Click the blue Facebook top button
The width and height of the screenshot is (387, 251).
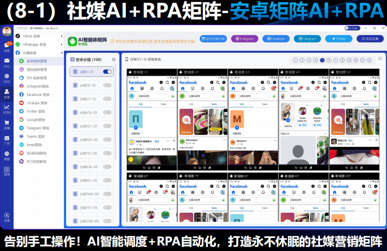coord(276,39)
